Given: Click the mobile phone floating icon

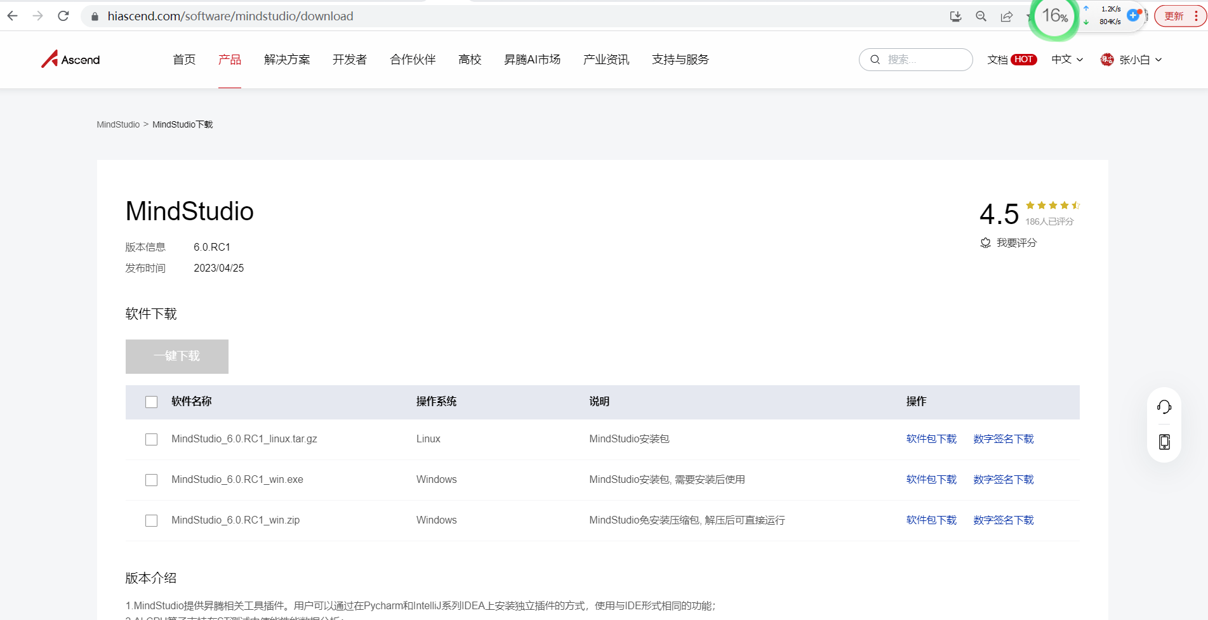Looking at the screenshot, I should (x=1164, y=442).
